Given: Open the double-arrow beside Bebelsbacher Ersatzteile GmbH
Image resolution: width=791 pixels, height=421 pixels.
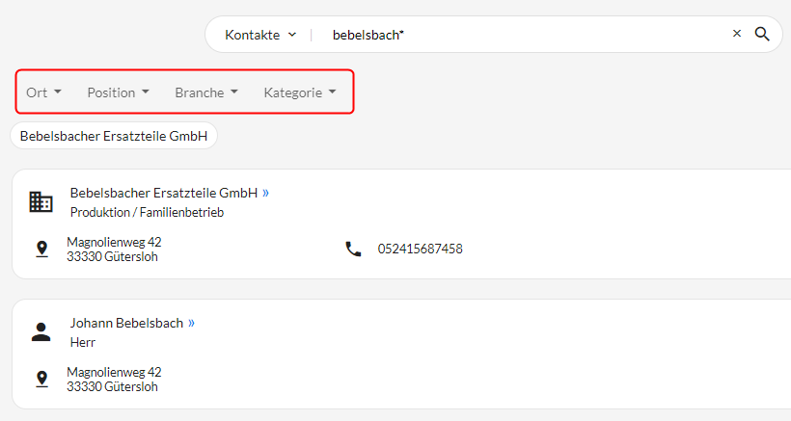Looking at the screenshot, I should coord(266,193).
